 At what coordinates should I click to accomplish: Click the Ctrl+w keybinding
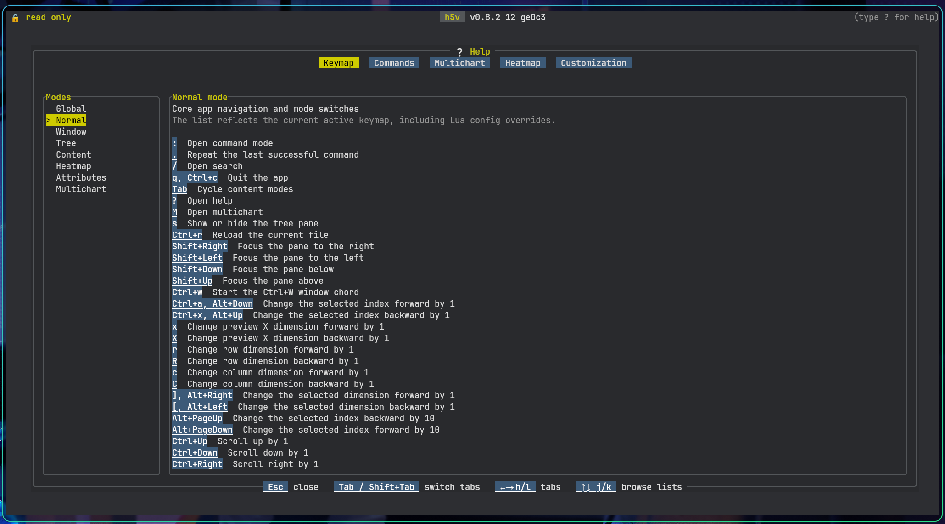(x=187, y=292)
